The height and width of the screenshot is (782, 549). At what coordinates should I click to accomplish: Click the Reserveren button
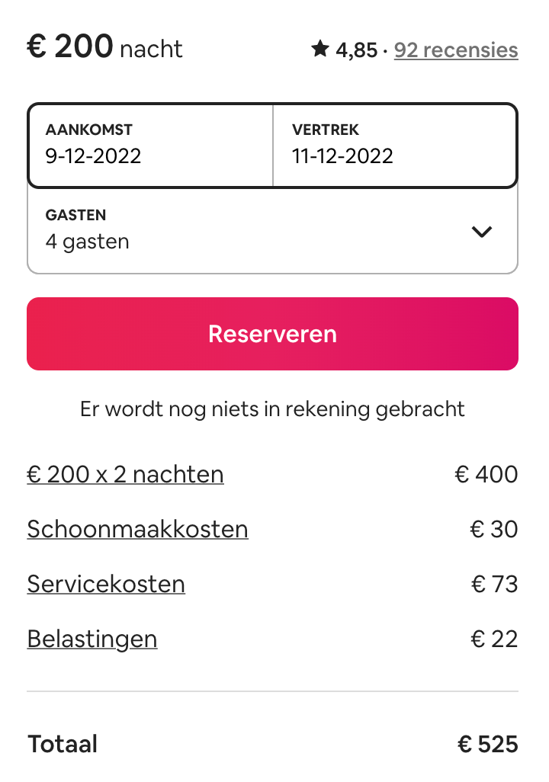272,334
